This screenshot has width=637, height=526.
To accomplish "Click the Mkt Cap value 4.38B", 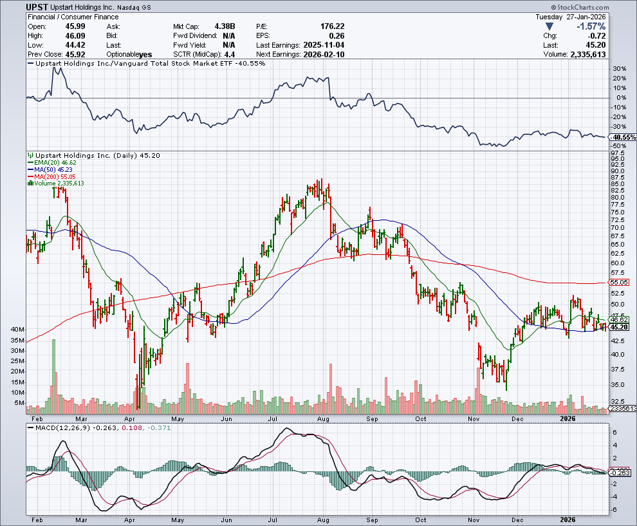I will pyautogui.click(x=225, y=26).
